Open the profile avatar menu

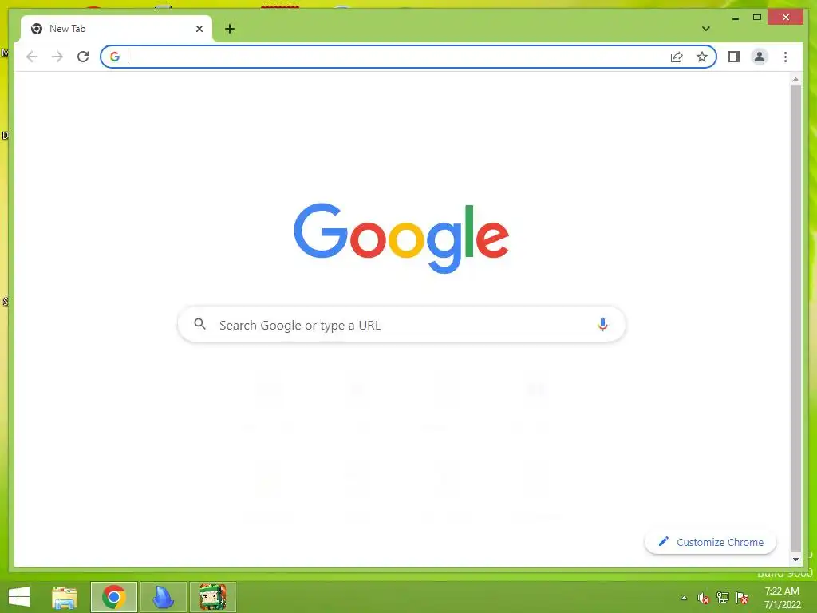click(x=760, y=57)
